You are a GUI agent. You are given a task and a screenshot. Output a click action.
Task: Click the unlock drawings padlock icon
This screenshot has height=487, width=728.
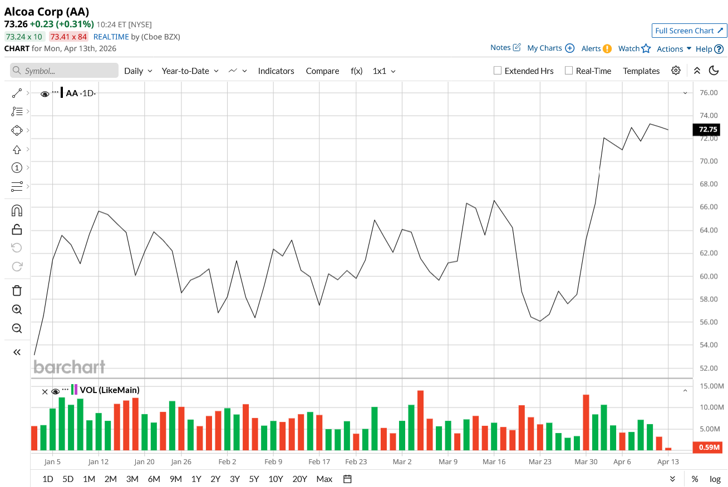pos(17,229)
